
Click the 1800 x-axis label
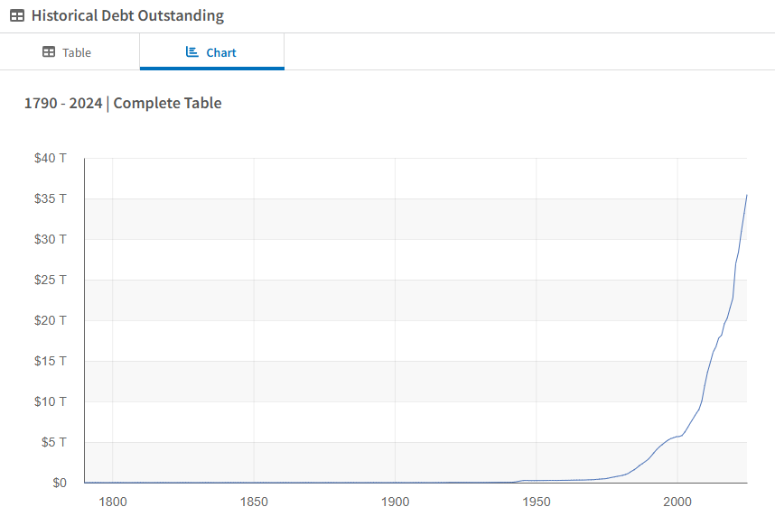coord(112,502)
